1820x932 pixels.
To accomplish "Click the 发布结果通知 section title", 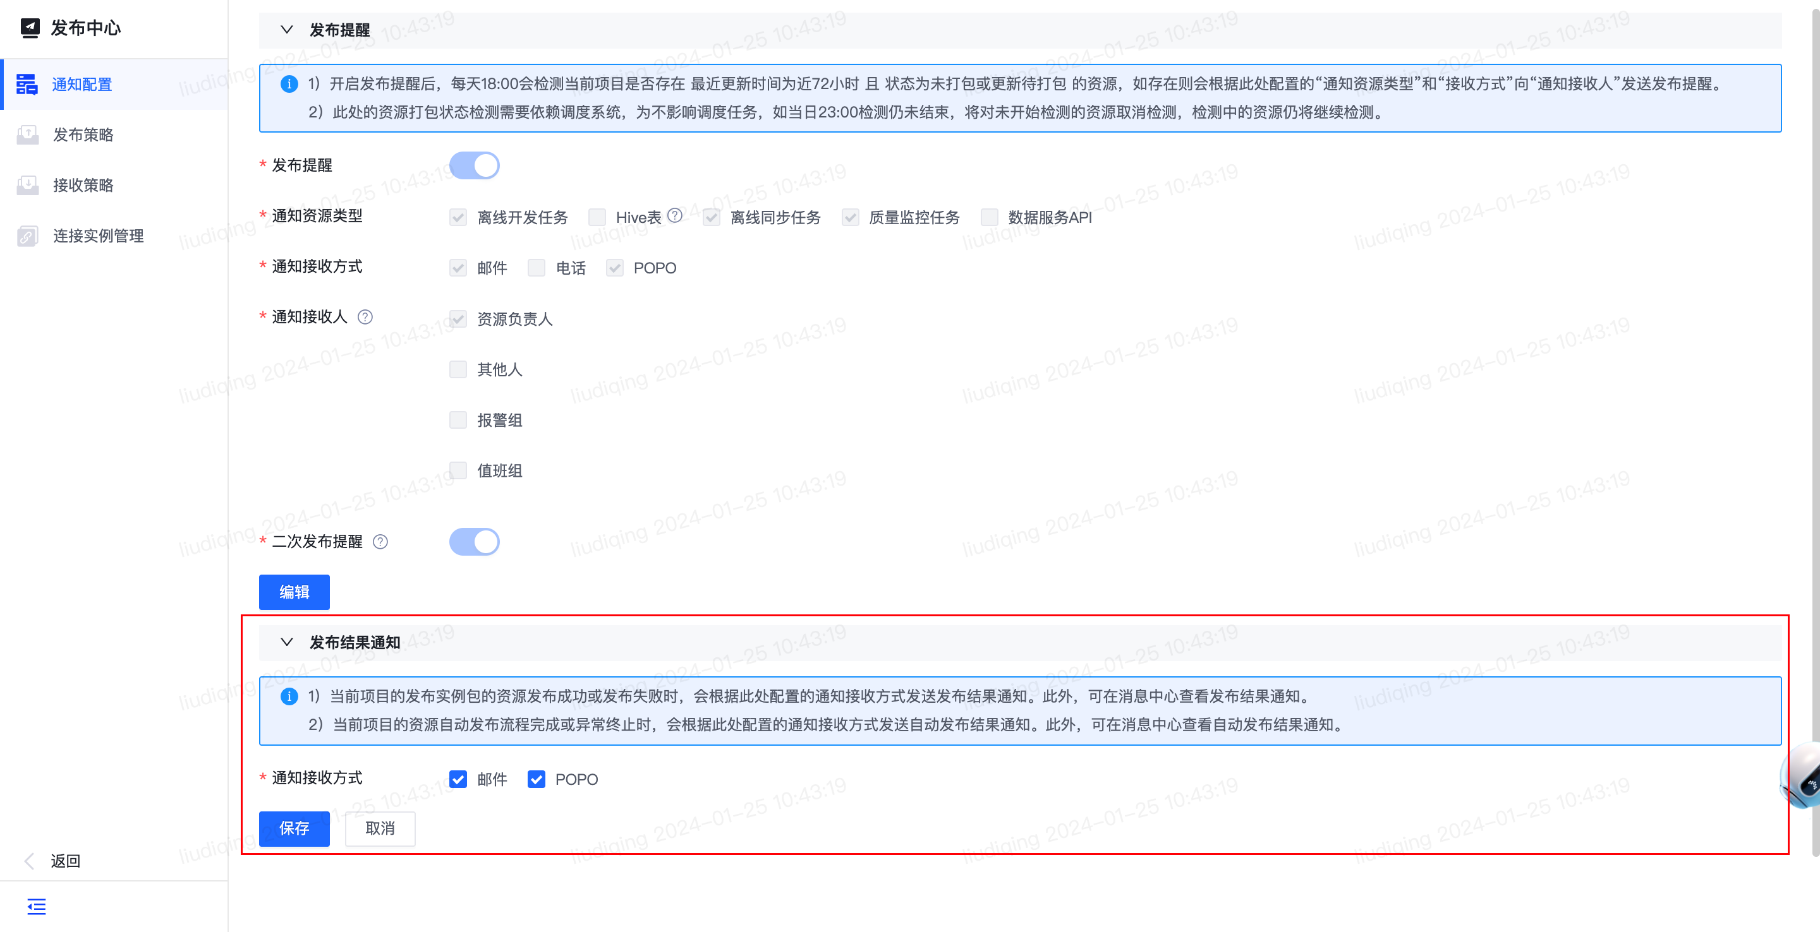I will (355, 642).
